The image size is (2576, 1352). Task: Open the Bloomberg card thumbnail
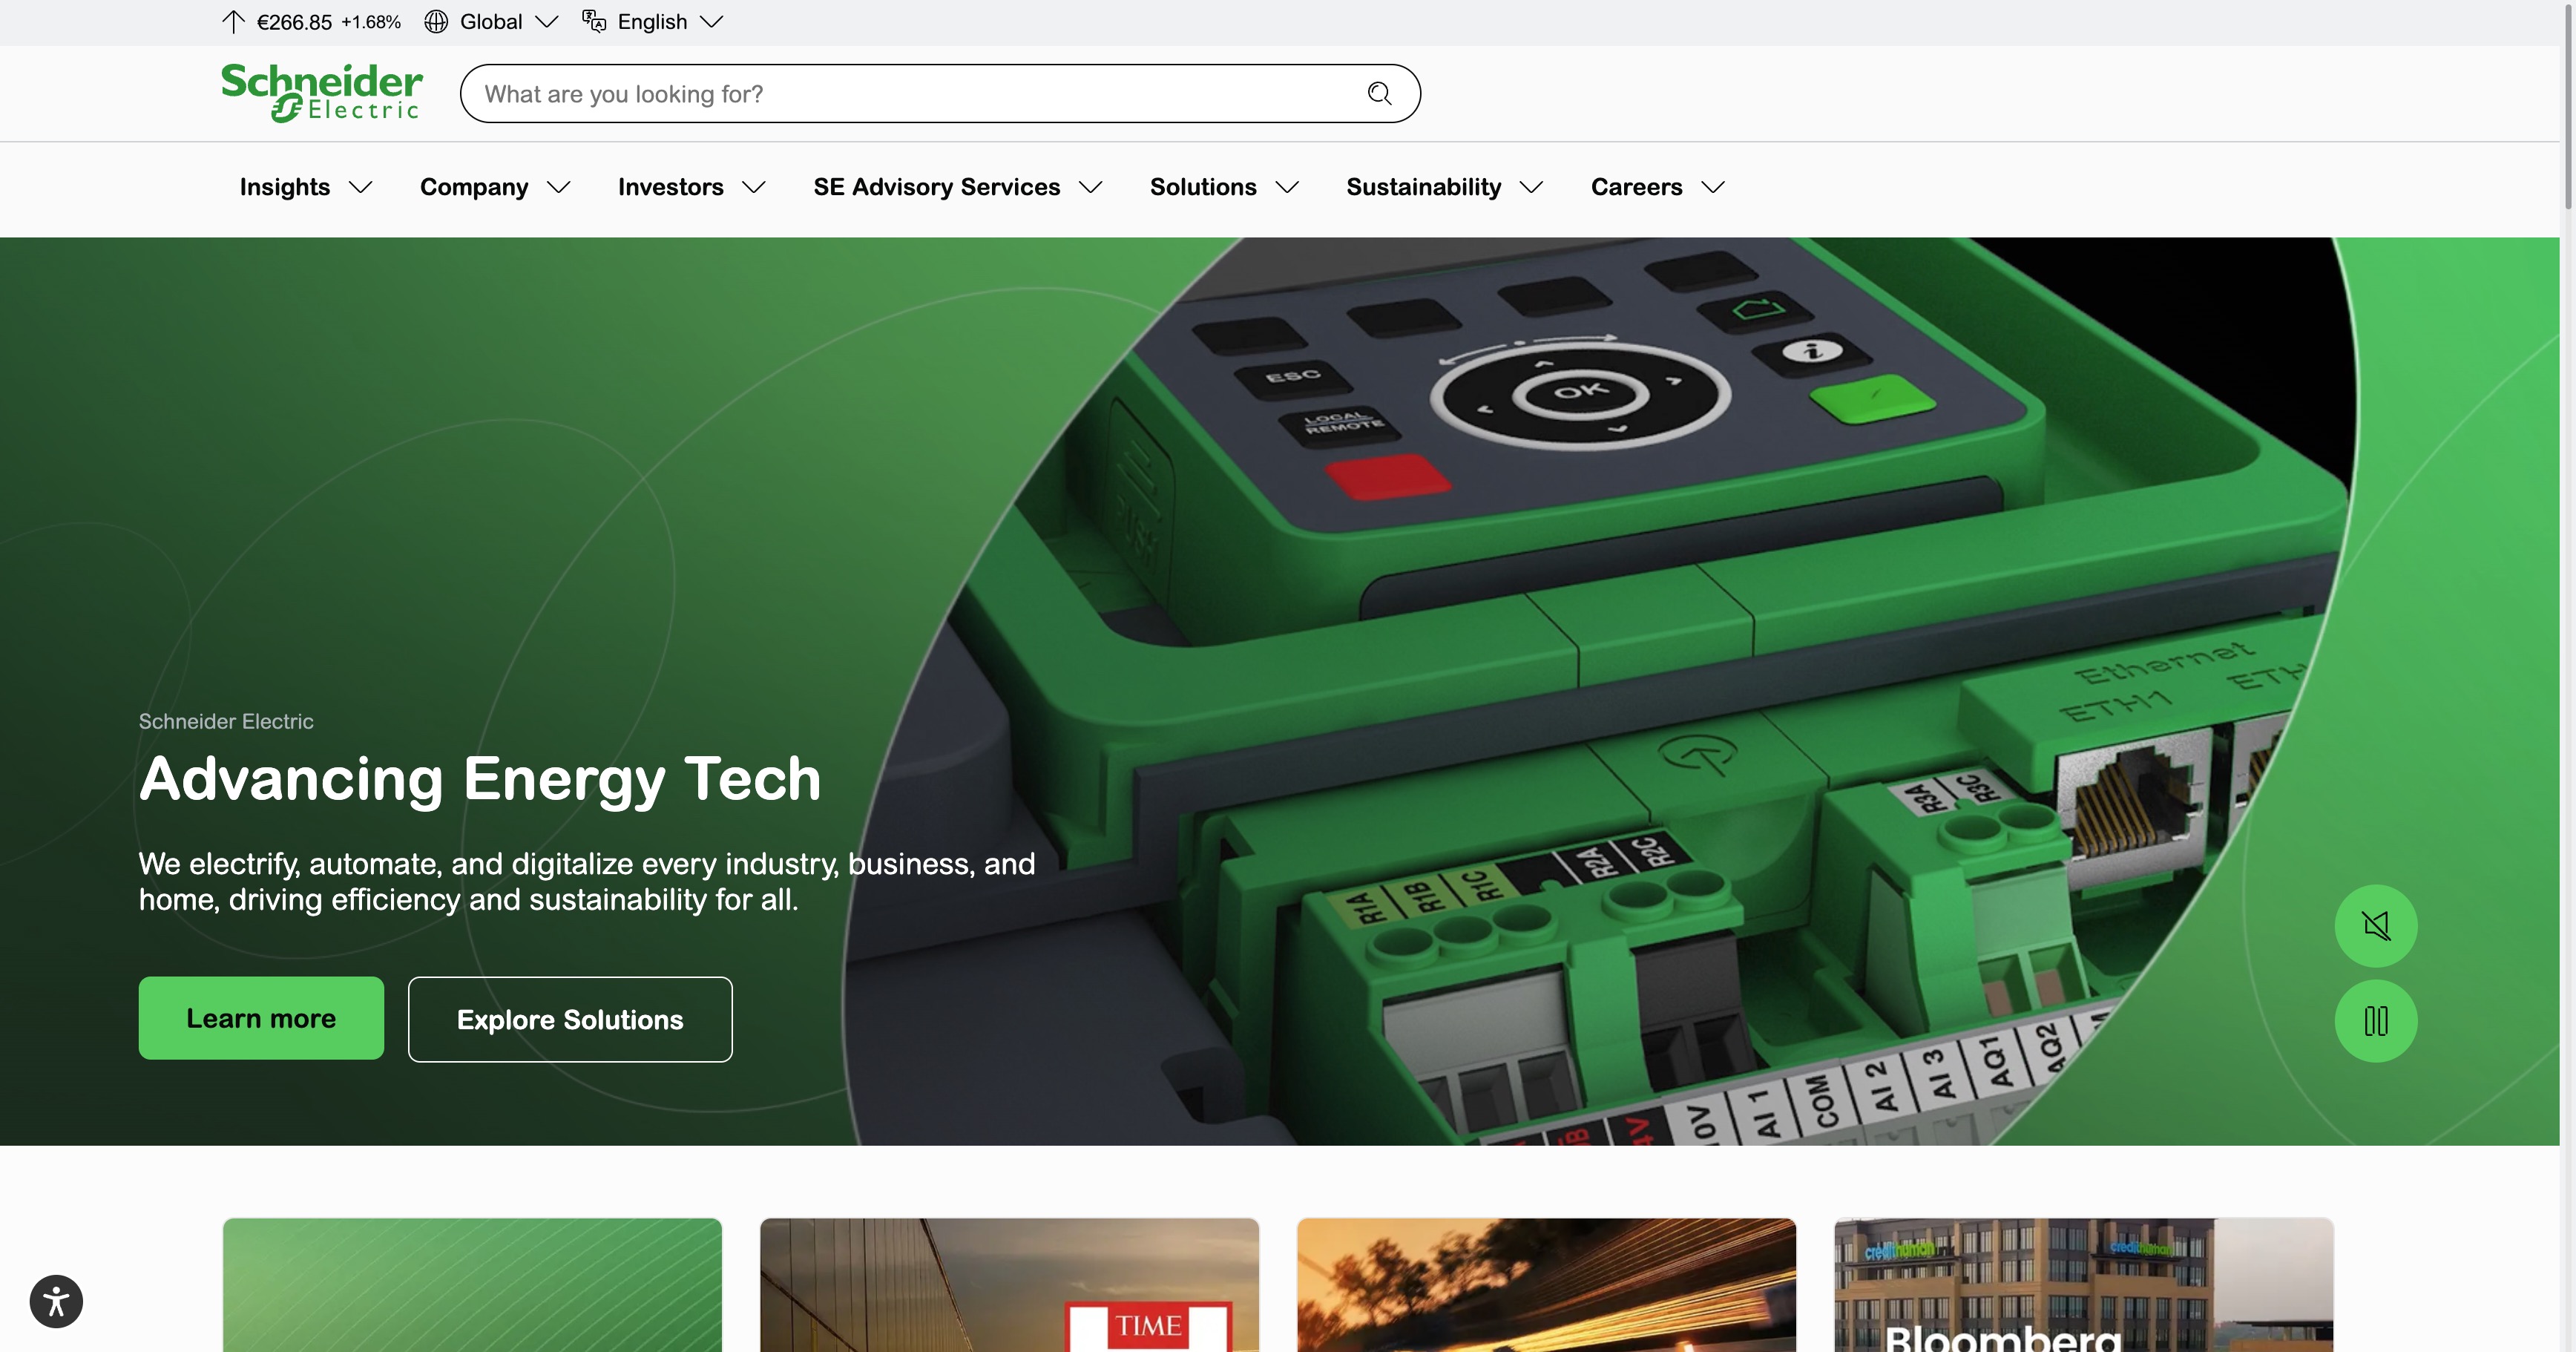point(2084,1285)
